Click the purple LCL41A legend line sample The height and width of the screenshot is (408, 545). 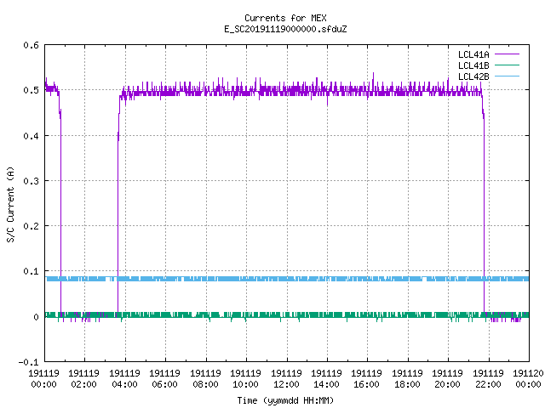pyautogui.click(x=507, y=54)
